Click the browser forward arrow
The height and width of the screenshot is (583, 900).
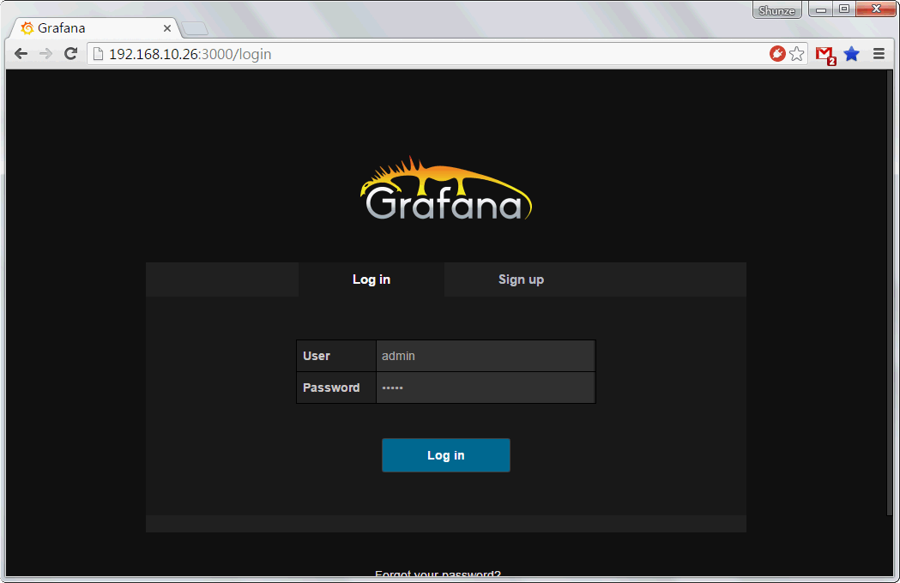46,54
